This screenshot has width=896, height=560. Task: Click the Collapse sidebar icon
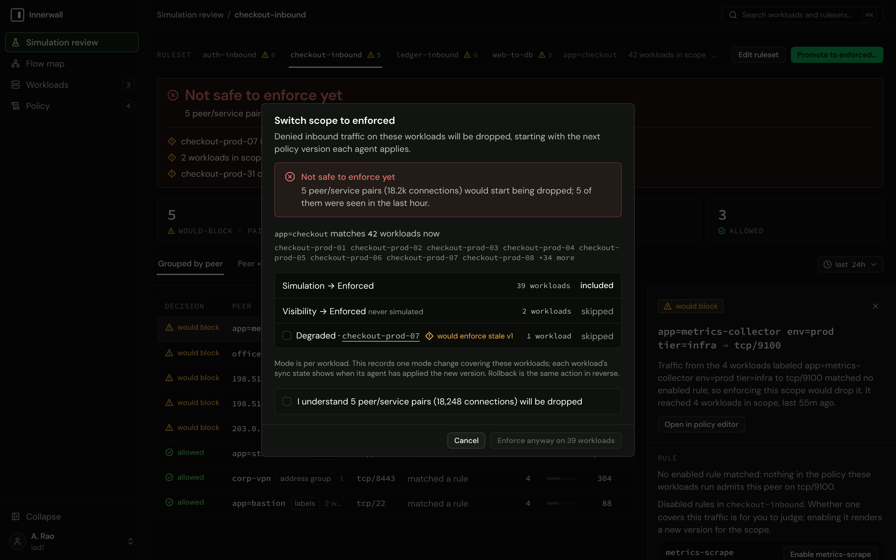pyautogui.click(x=16, y=516)
